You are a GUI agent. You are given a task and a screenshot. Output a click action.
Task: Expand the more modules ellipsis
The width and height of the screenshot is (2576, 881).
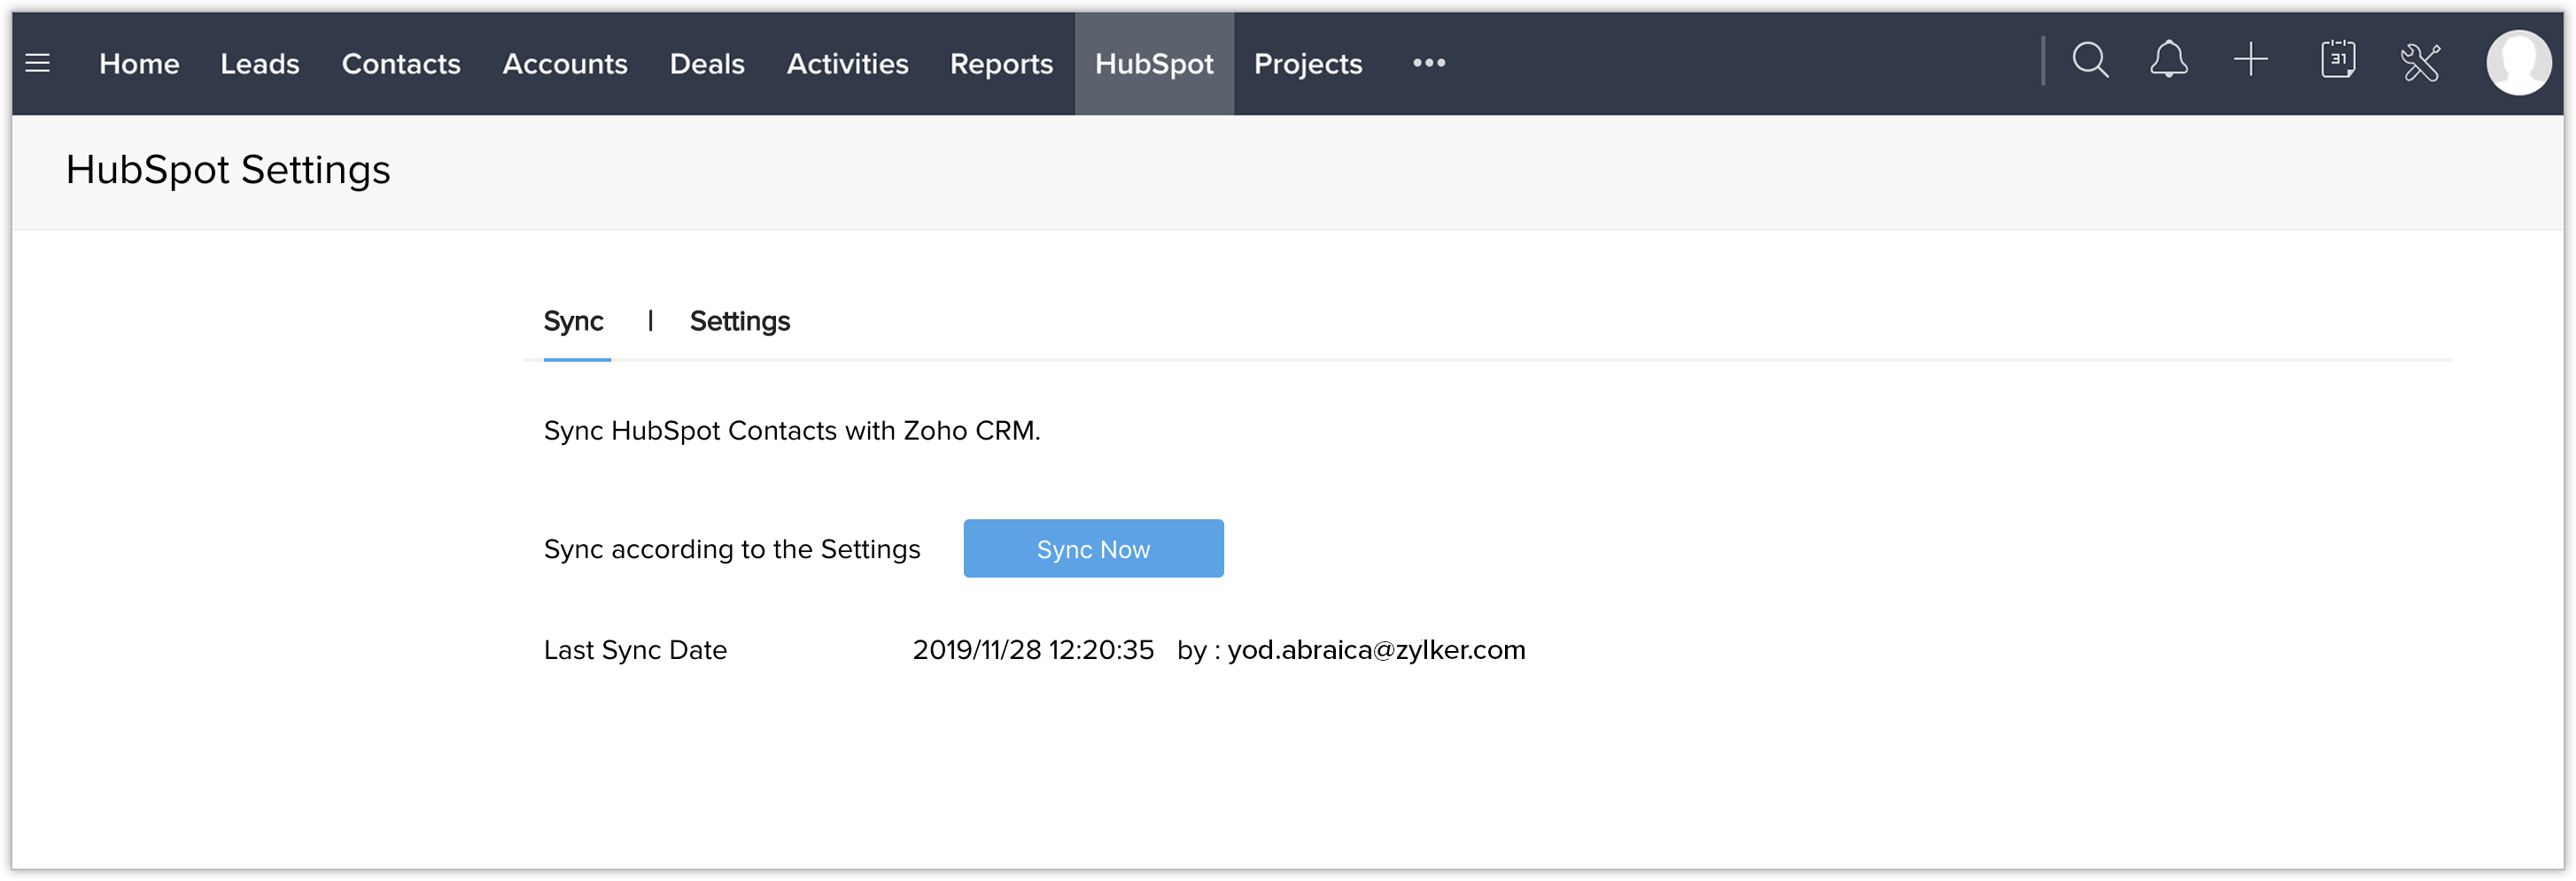1428,63
